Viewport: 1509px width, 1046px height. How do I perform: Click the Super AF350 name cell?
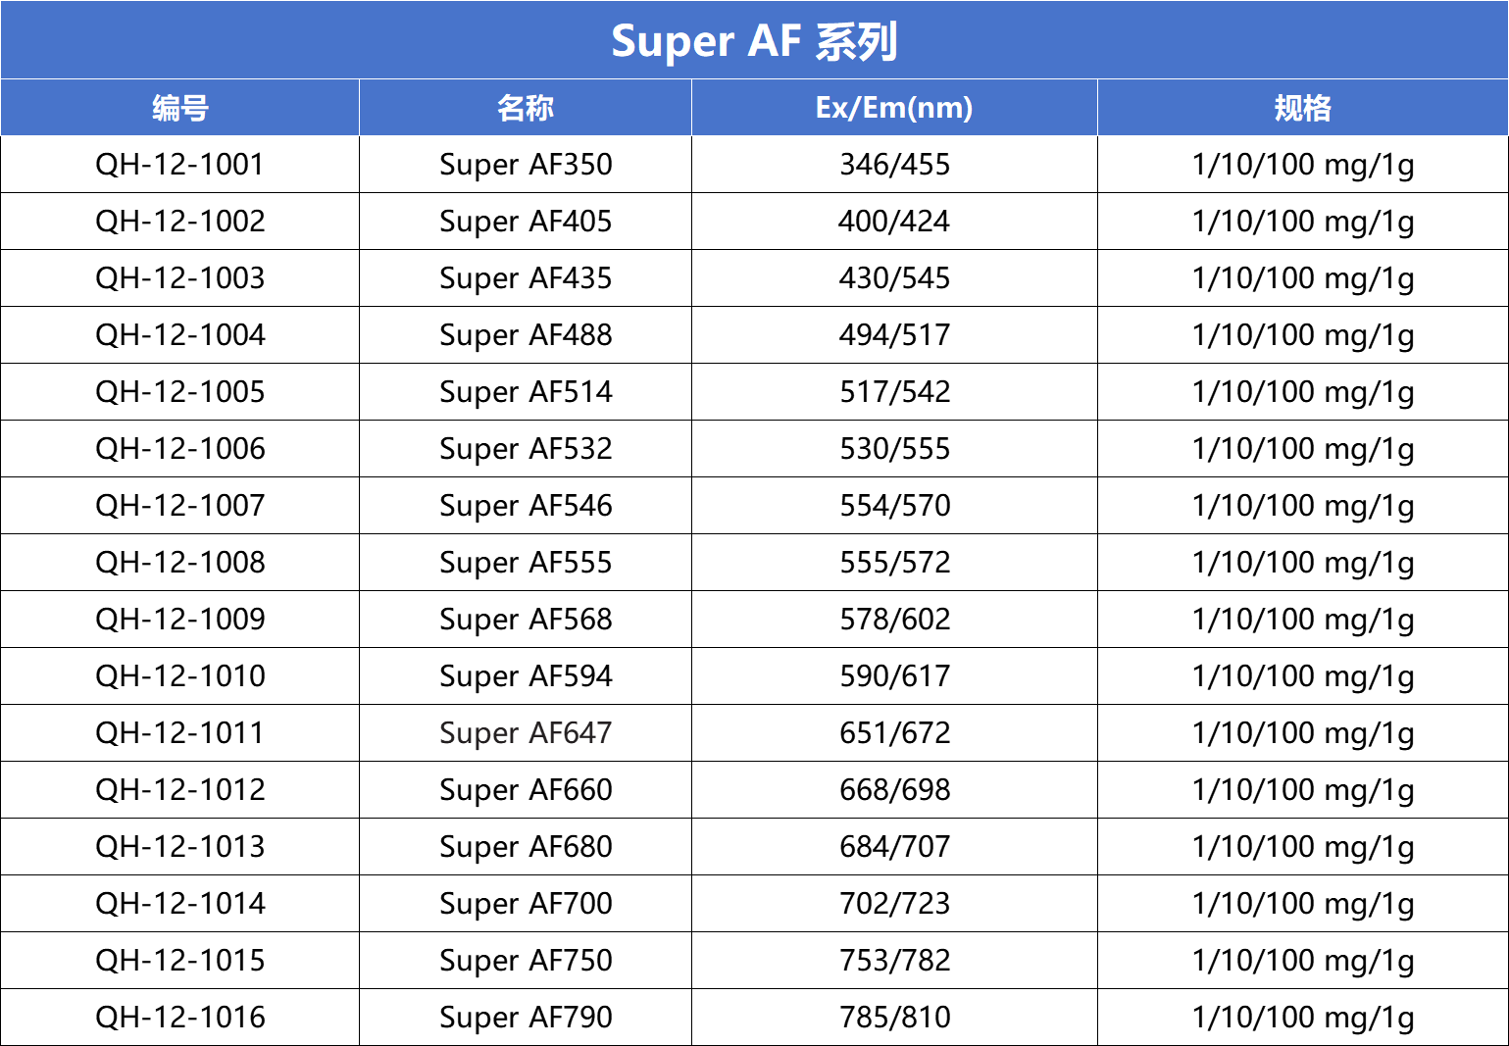(526, 164)
